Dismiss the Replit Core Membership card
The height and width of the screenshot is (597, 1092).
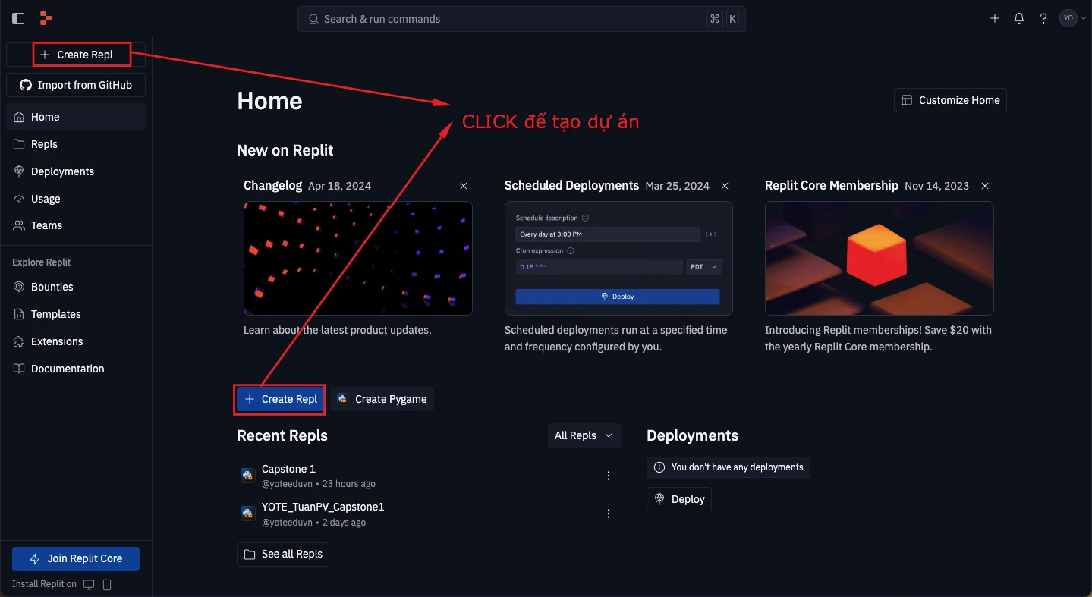click(x=985, y=186)
